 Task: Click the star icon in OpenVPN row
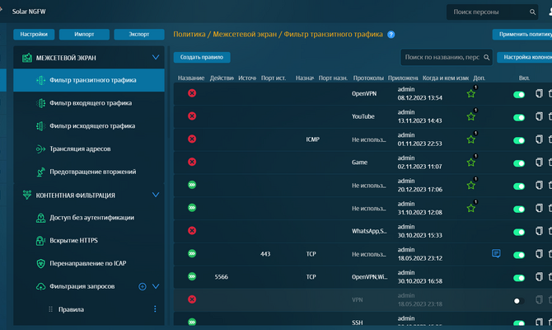click(471, 94)
